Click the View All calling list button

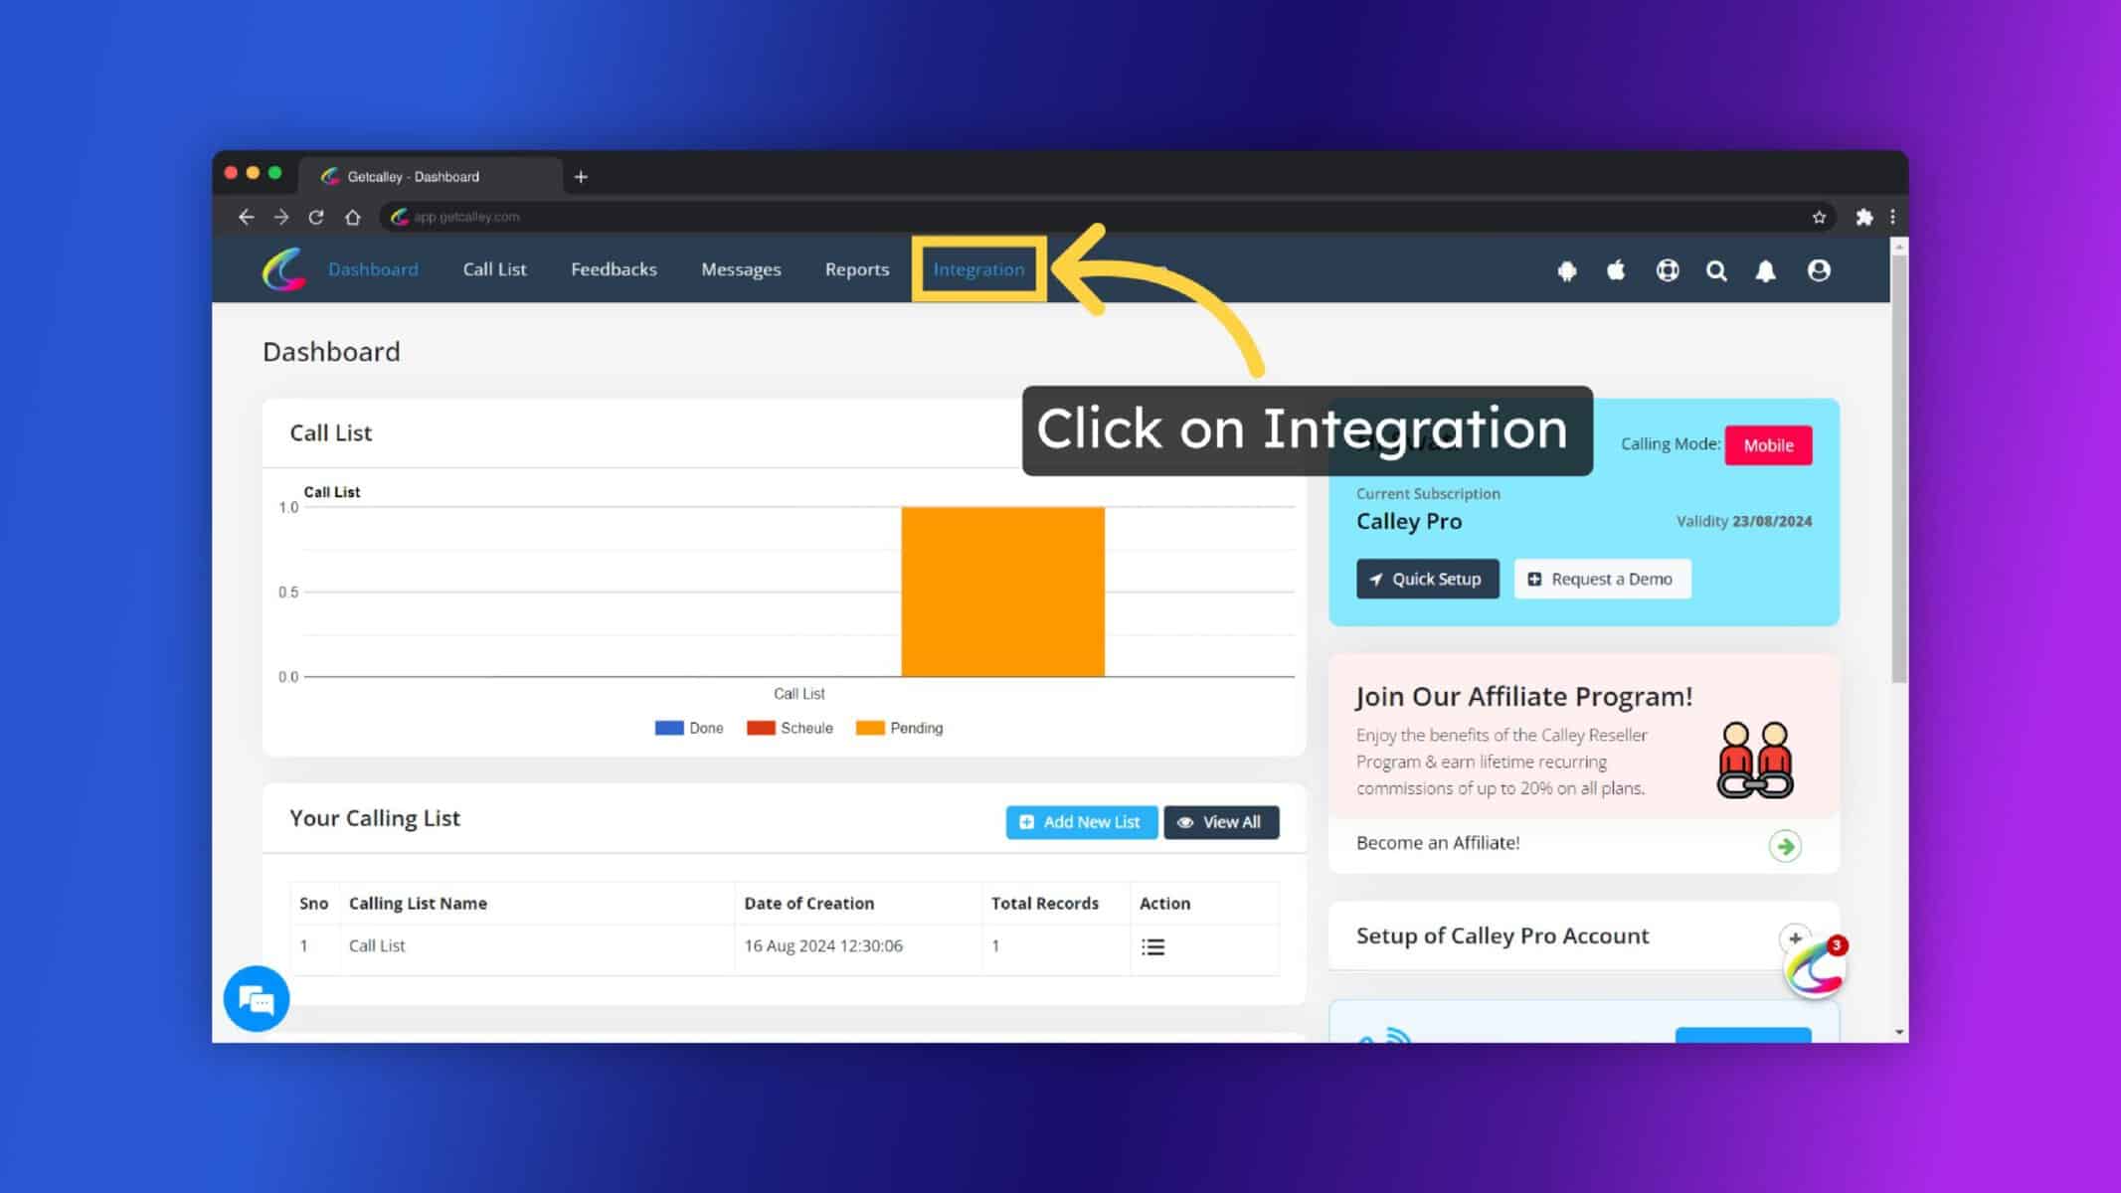point(1221,821)
